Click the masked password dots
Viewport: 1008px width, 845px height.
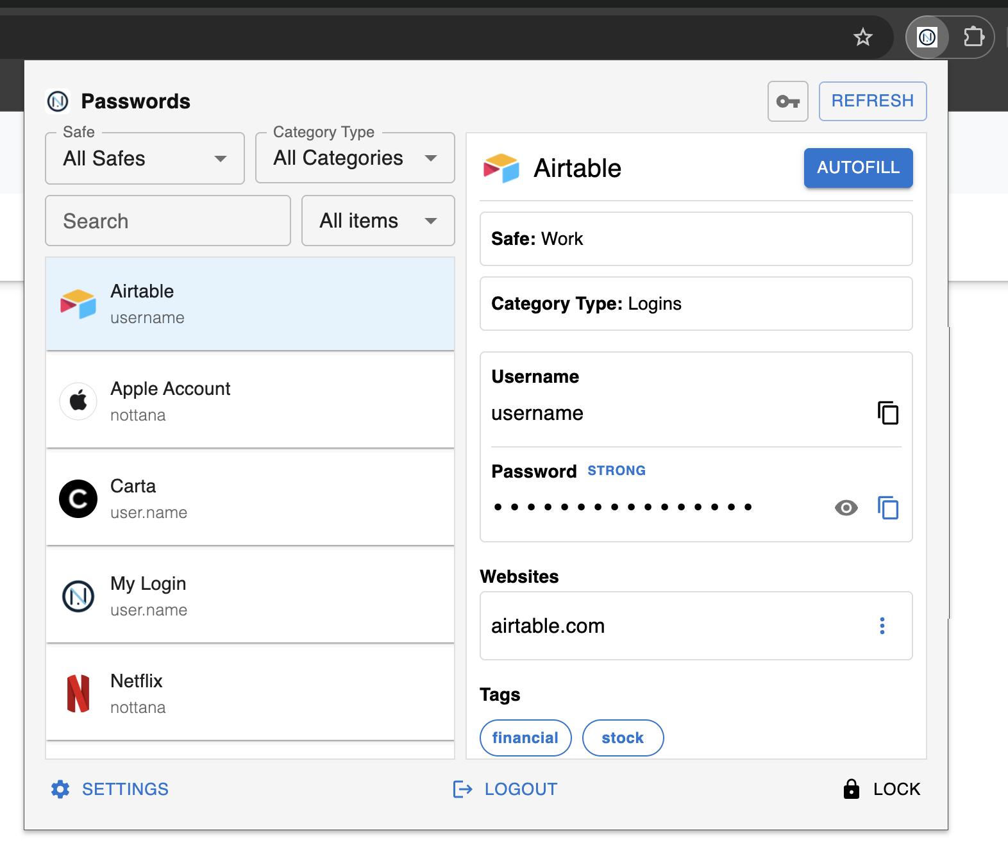click(623, 507)
